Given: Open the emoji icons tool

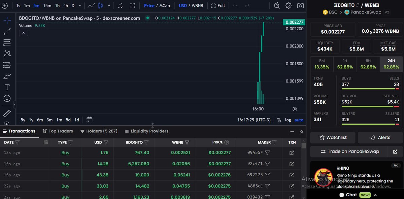Looking at the screenshot, I should point(7,98).
